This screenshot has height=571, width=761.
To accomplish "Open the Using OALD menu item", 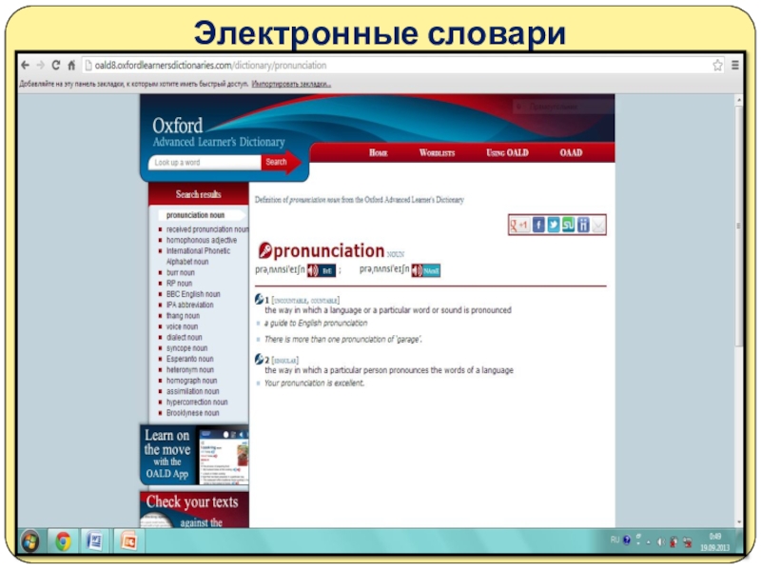I will (x=507, y=153).
